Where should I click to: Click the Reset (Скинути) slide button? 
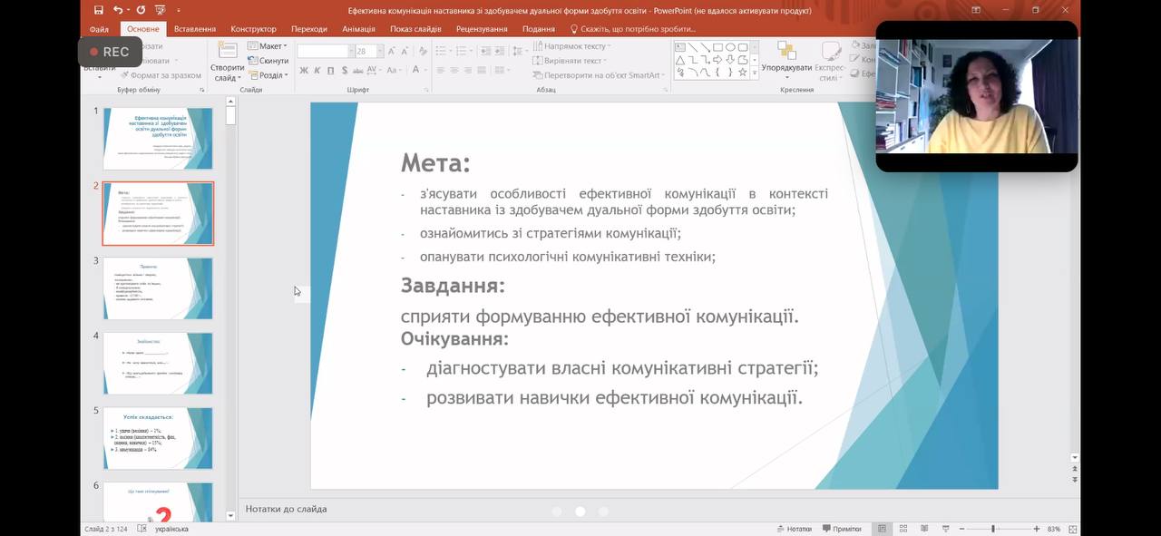(268, 61)
